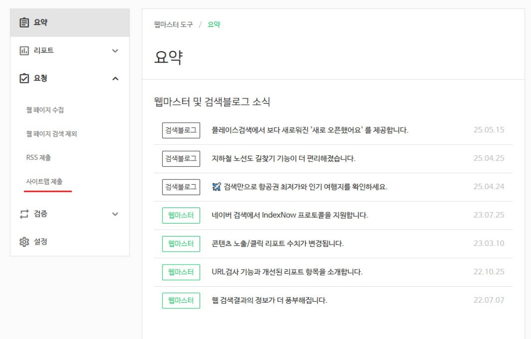The image size is (531, 339).
Task: Click 검색블로그 tag on 25.04.24 row
Action: (x=181, y=187)
